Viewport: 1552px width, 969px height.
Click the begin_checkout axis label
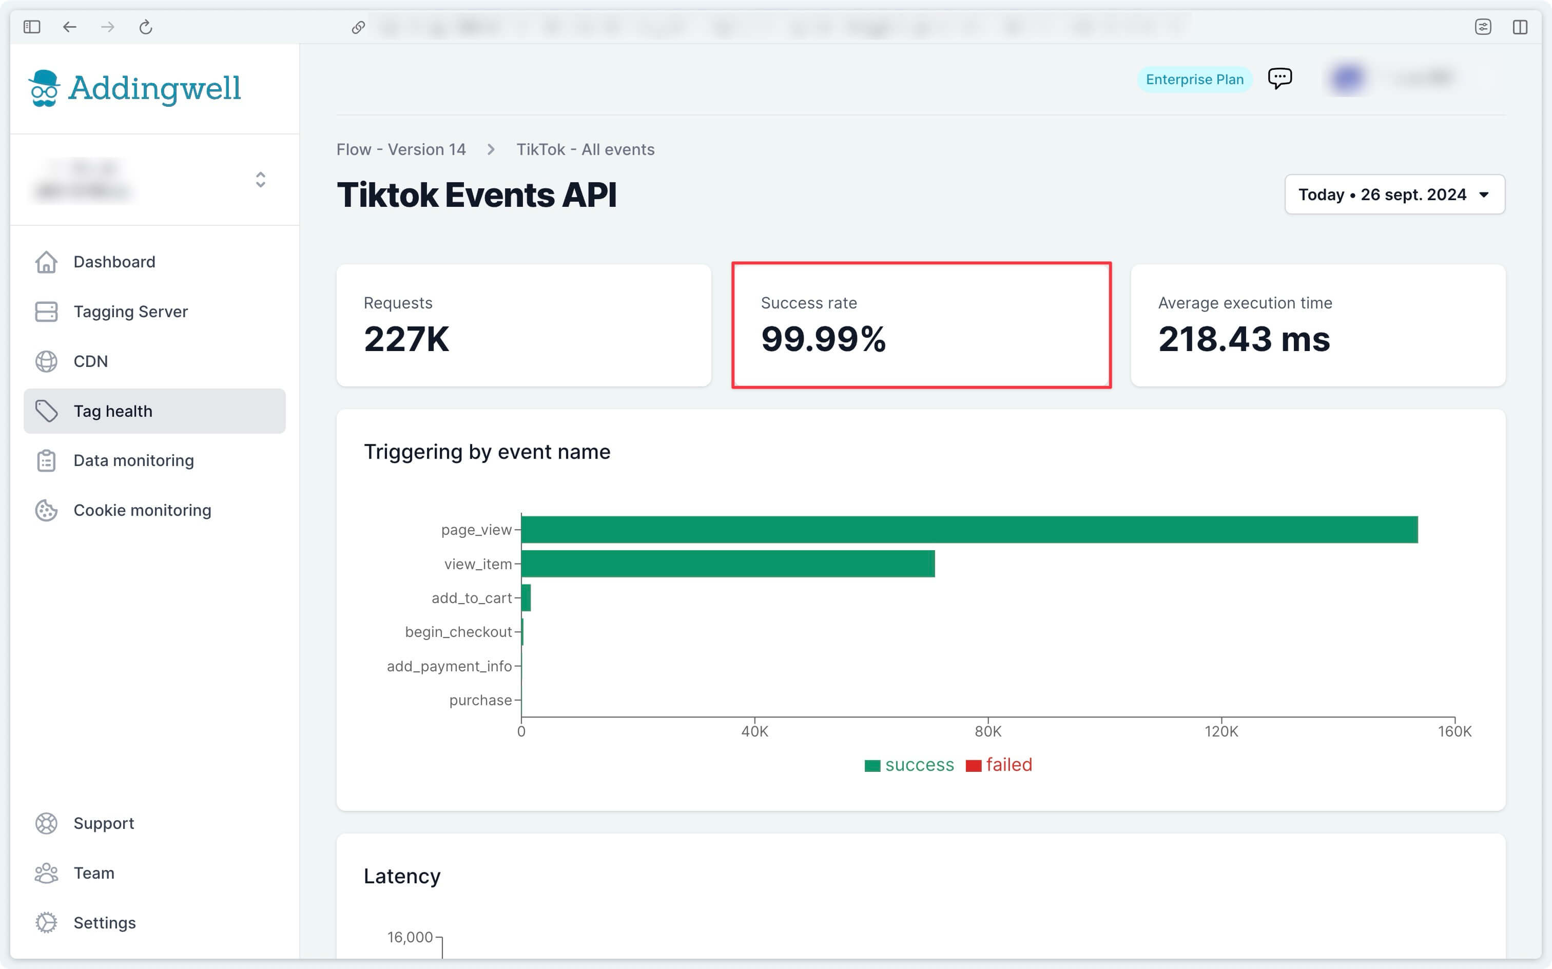click(458, 632)
